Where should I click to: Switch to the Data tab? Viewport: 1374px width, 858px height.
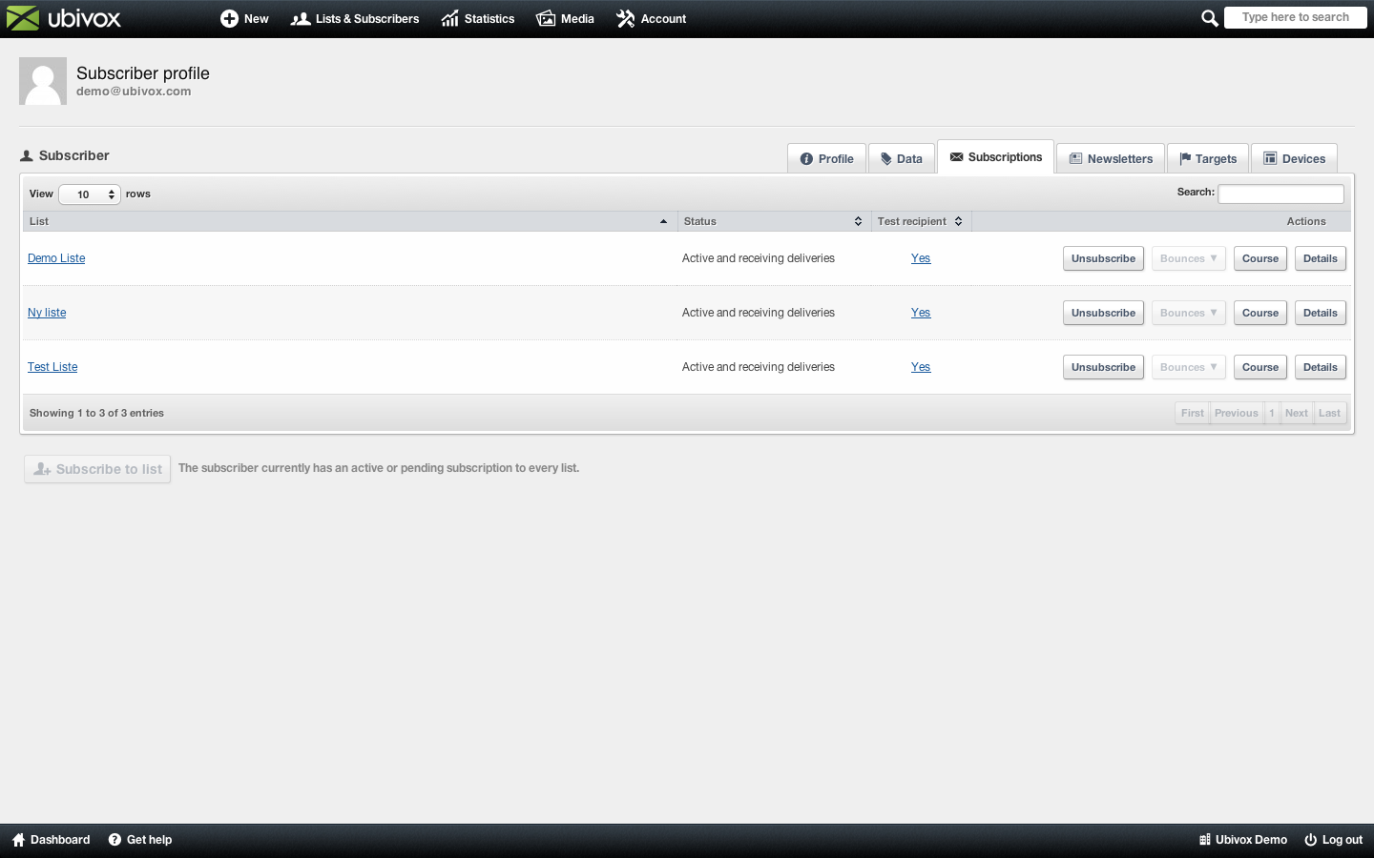902,158
